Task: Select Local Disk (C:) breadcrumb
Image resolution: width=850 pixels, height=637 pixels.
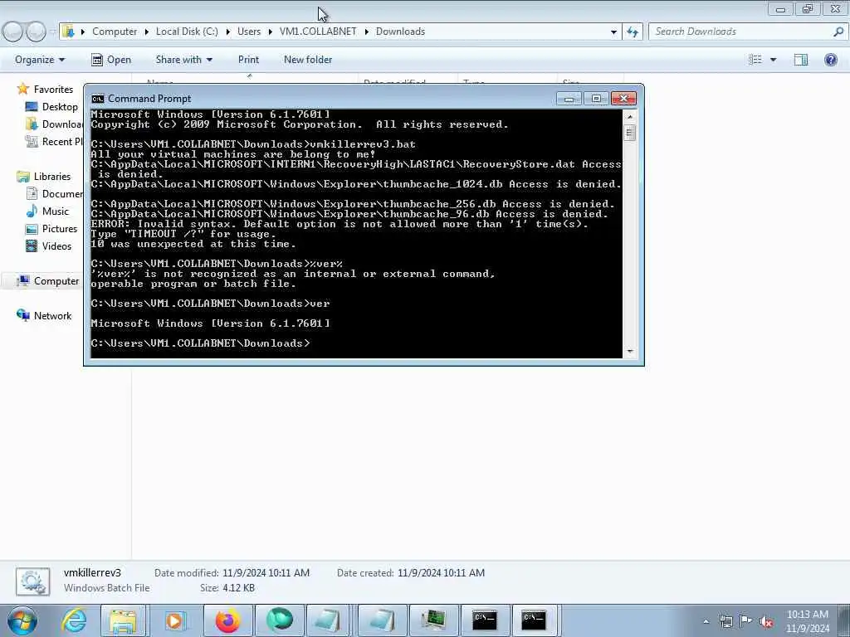Action: point(187,32)
